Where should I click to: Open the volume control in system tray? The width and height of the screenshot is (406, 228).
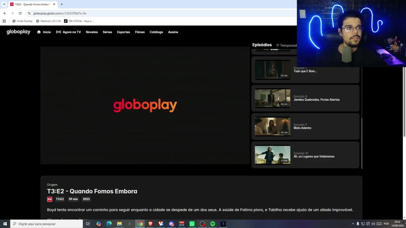coord(373,224)
